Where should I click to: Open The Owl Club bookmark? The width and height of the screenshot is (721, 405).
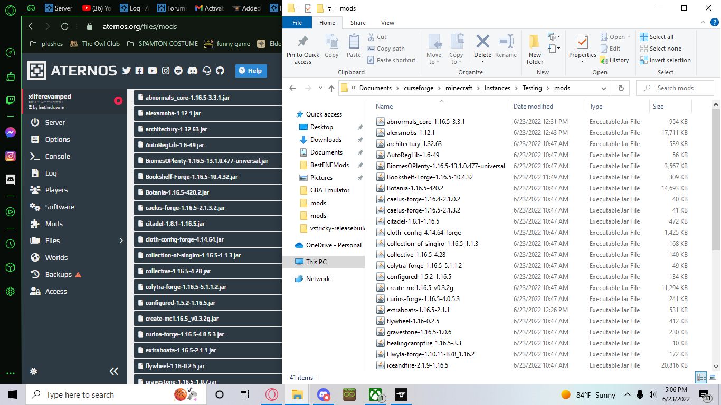(95, 44)
